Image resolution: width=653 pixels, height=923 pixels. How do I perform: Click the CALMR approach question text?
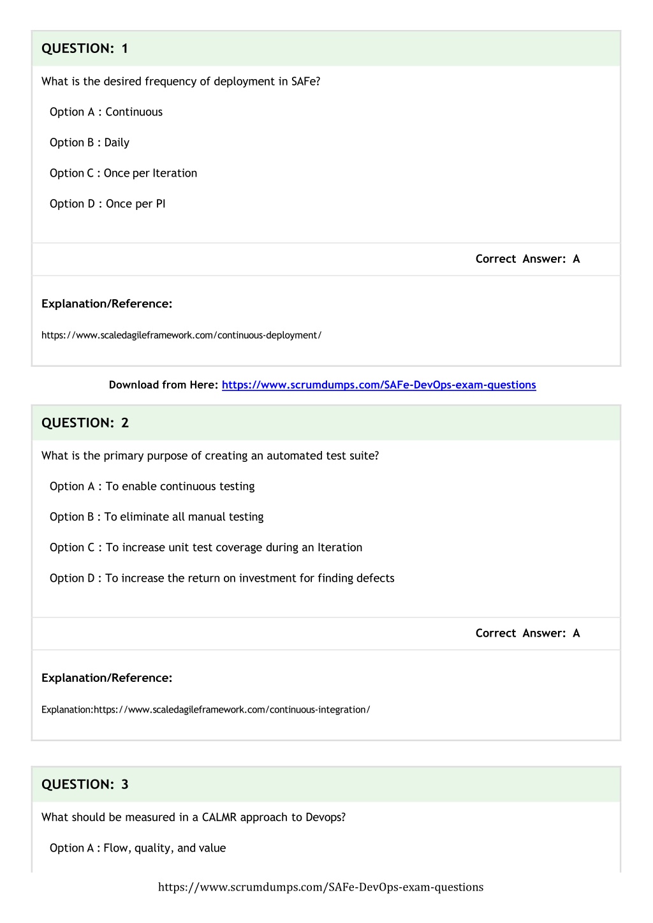[x=193, y=818]
